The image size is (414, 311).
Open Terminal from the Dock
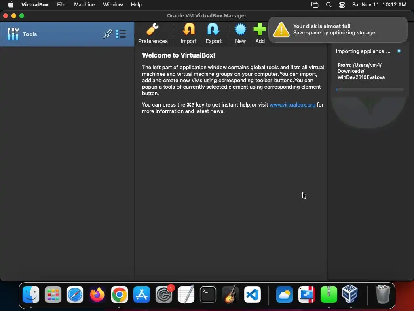click(x=208, y=294)
